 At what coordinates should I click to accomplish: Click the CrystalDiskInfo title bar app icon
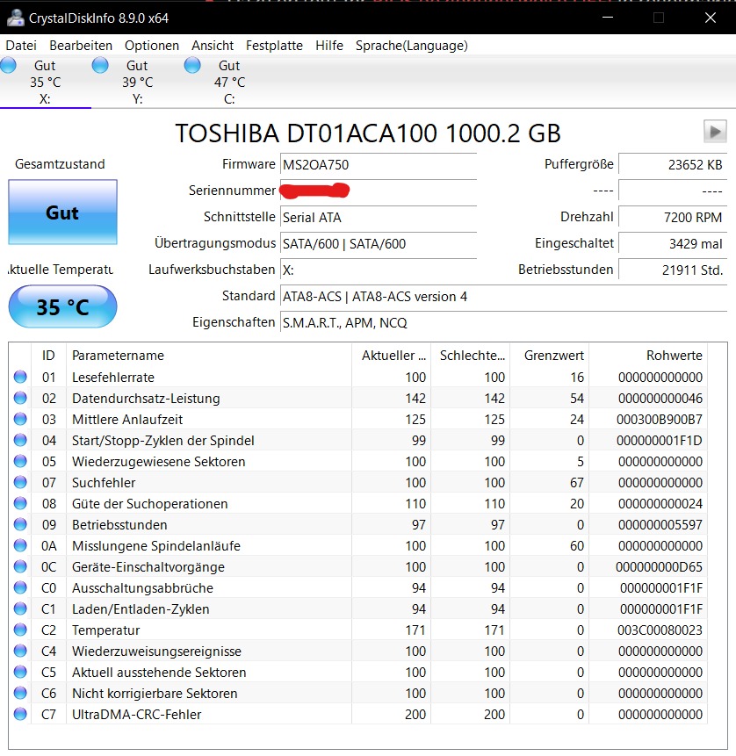16,18
